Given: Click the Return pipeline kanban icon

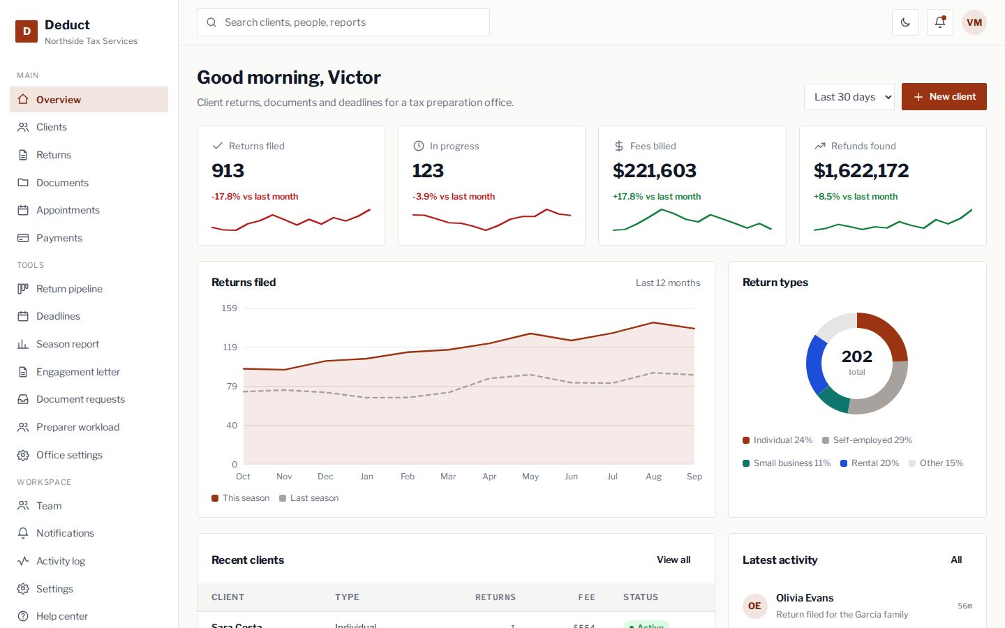Looking at the screenshot, I should click(23, 289).
